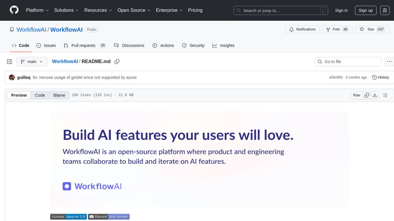Click the pull requests count 35
The image size is (394, 221).
pos(103,45)
